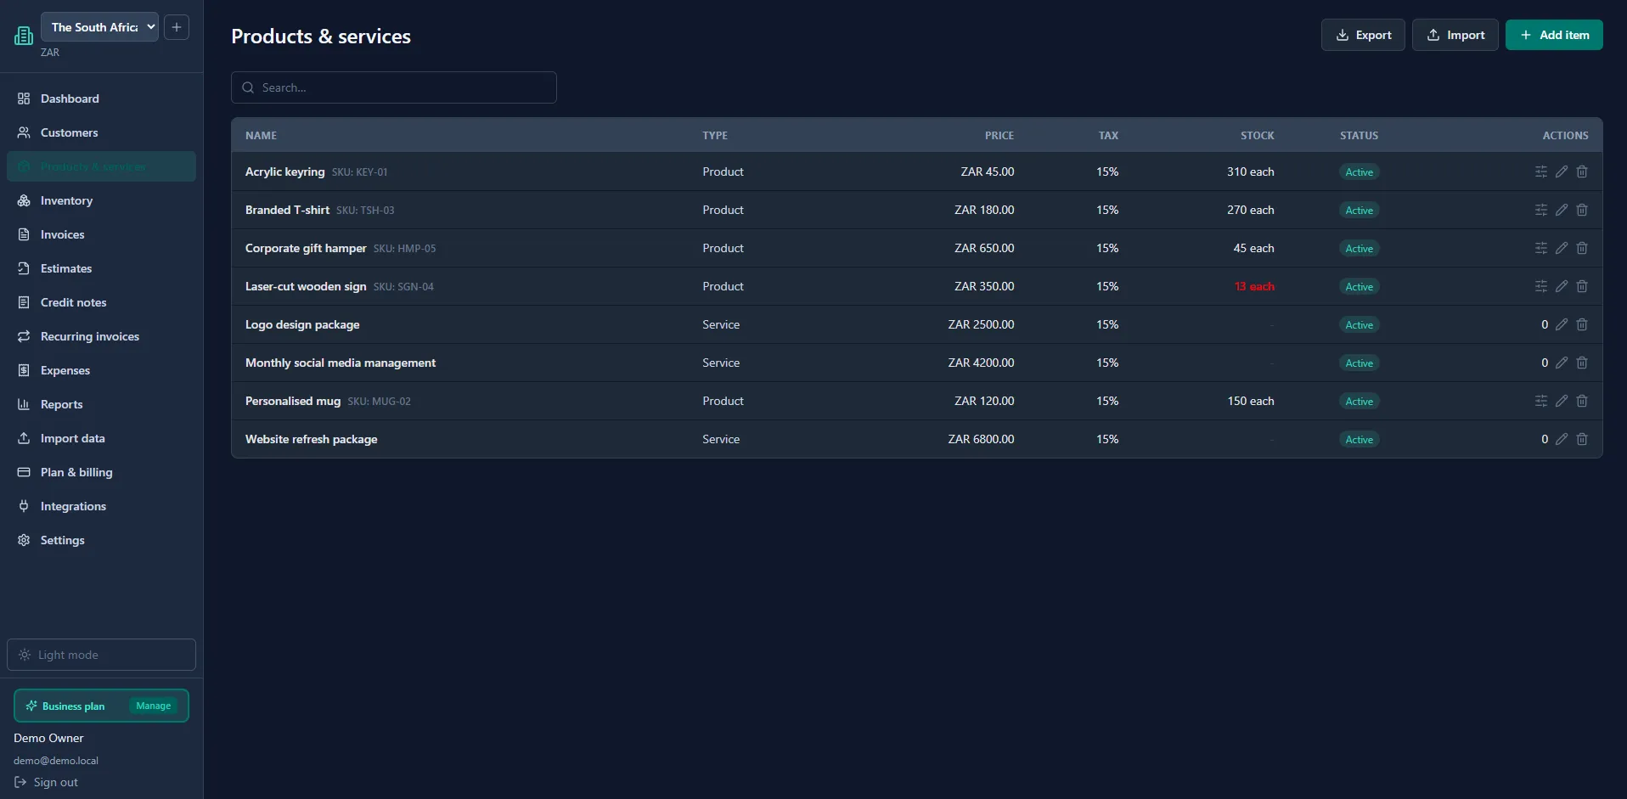
Task: Sign out of the account
Action: coord(47,782)
